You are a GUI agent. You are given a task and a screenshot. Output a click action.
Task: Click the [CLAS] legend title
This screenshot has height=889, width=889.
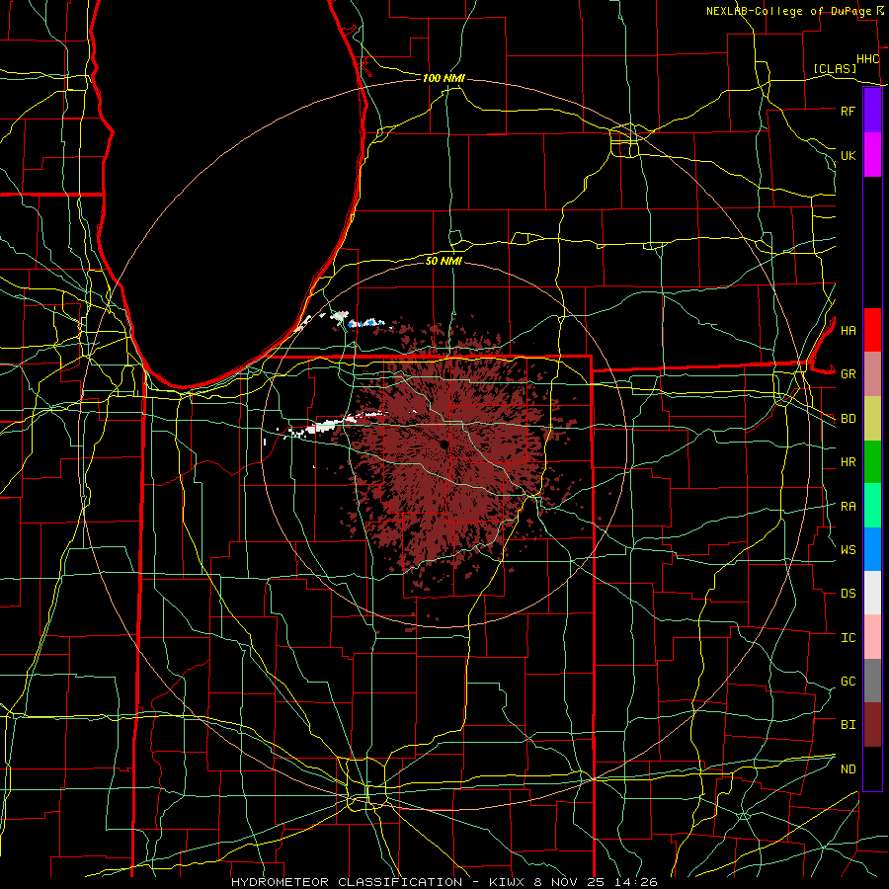click(835, 69)
